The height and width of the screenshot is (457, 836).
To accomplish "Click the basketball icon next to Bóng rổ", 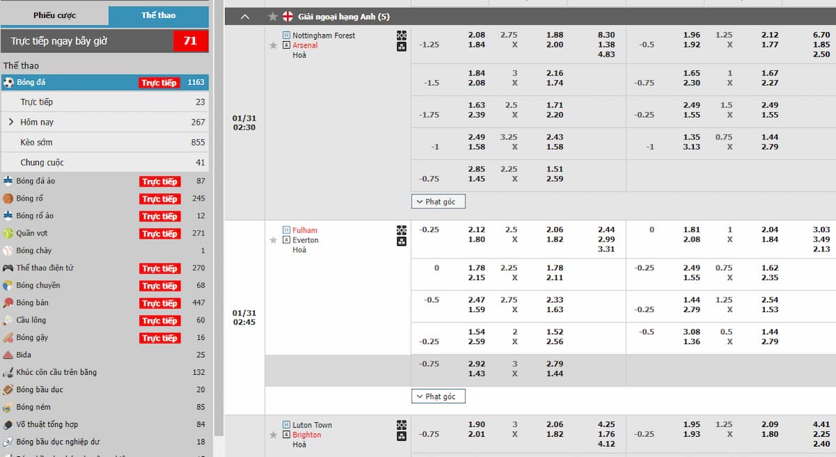I will [x=8, y=199].
